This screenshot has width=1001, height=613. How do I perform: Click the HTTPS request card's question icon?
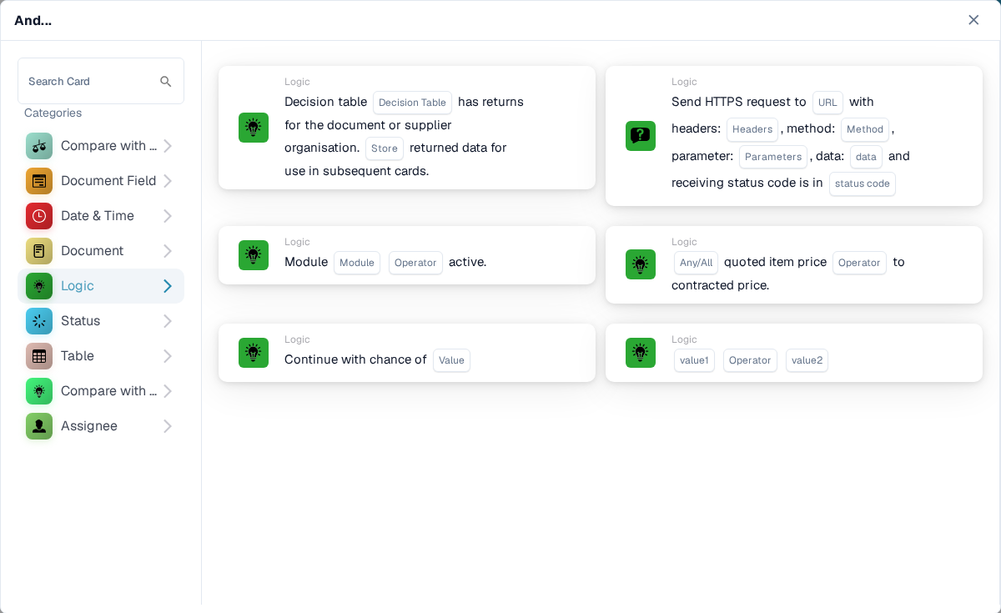point(641,136)
